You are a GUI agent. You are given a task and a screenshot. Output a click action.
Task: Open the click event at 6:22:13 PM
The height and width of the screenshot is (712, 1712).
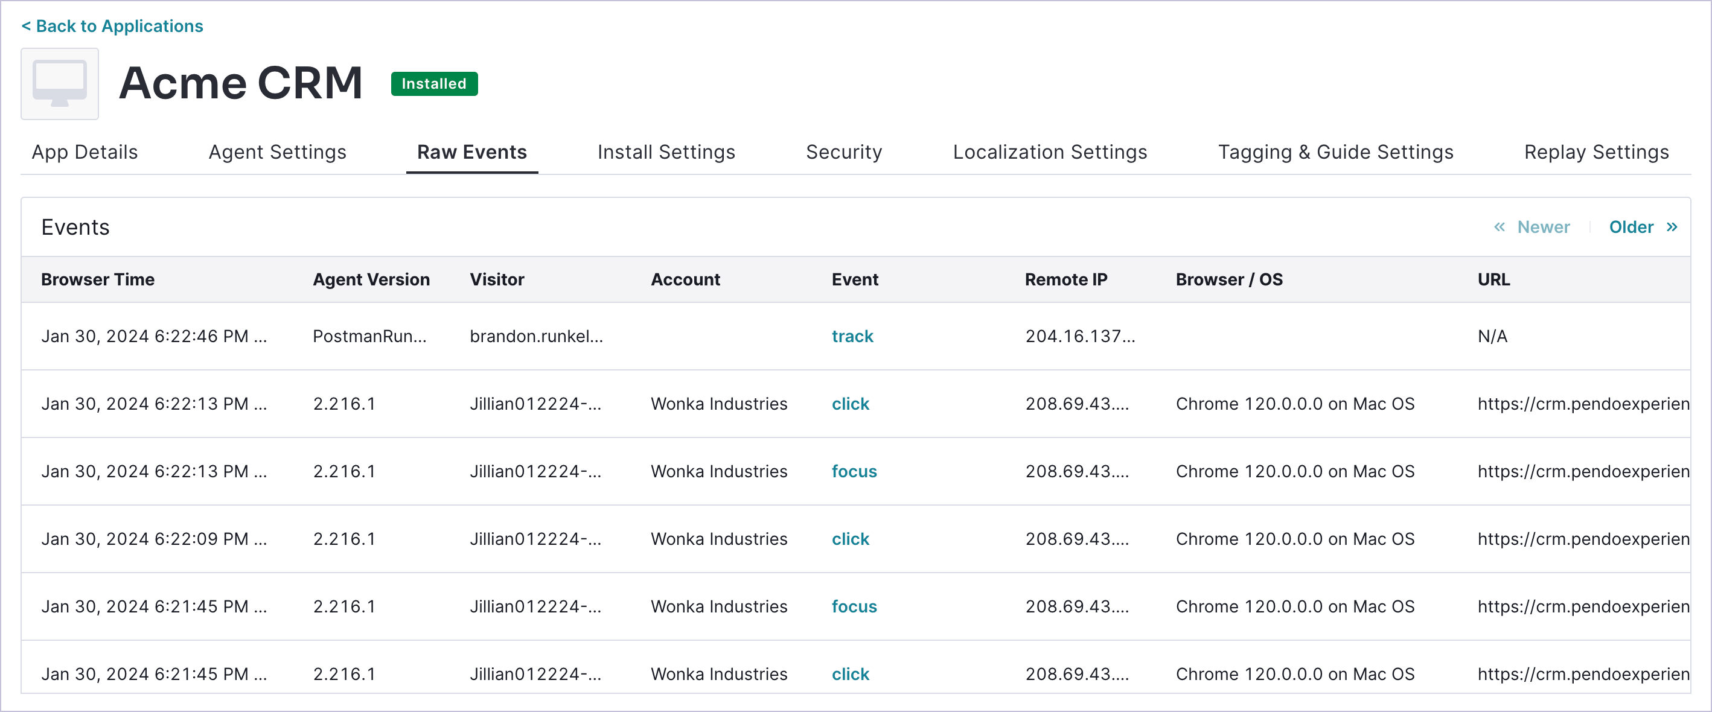tap(850, 404)
